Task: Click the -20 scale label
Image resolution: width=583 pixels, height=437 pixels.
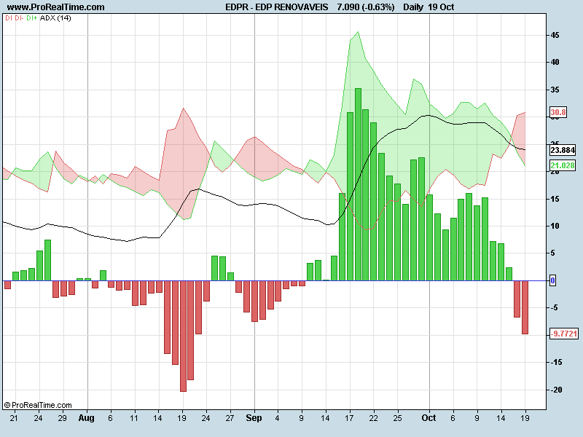Action: pos(556,390)
